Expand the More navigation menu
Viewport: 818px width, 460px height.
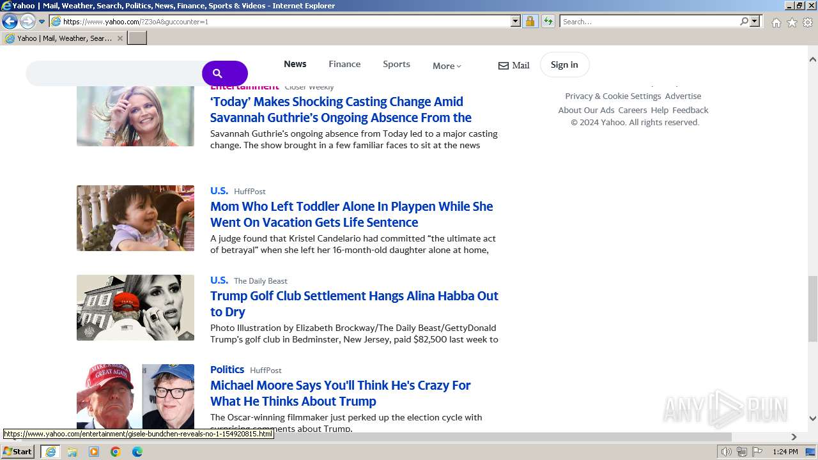click(447, 66)
